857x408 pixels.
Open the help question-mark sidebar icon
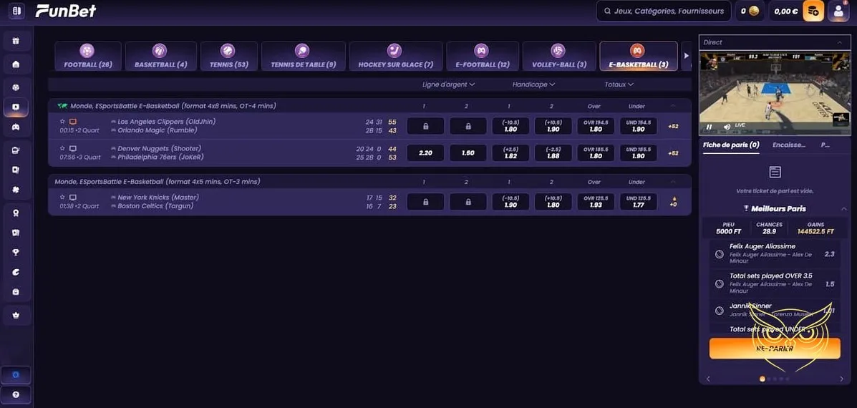[16, 394]
